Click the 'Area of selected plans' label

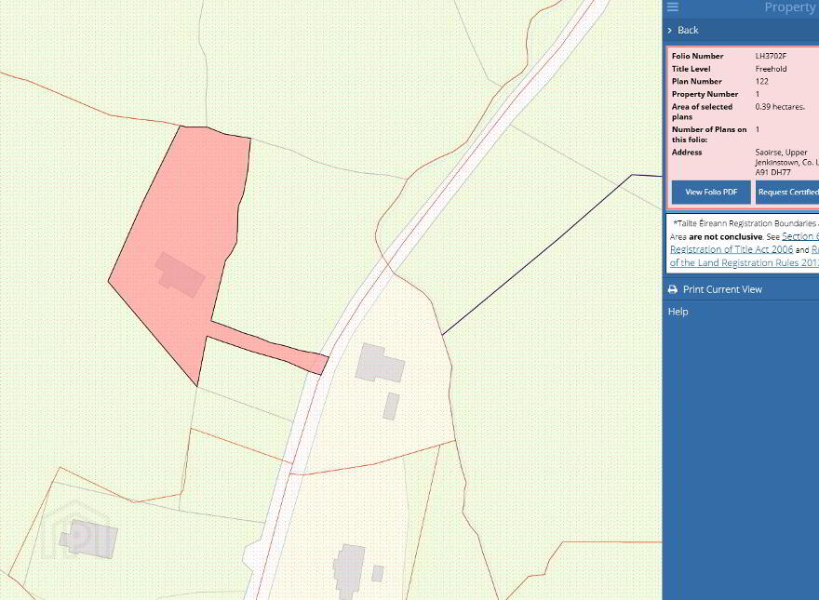pos(702,112)
